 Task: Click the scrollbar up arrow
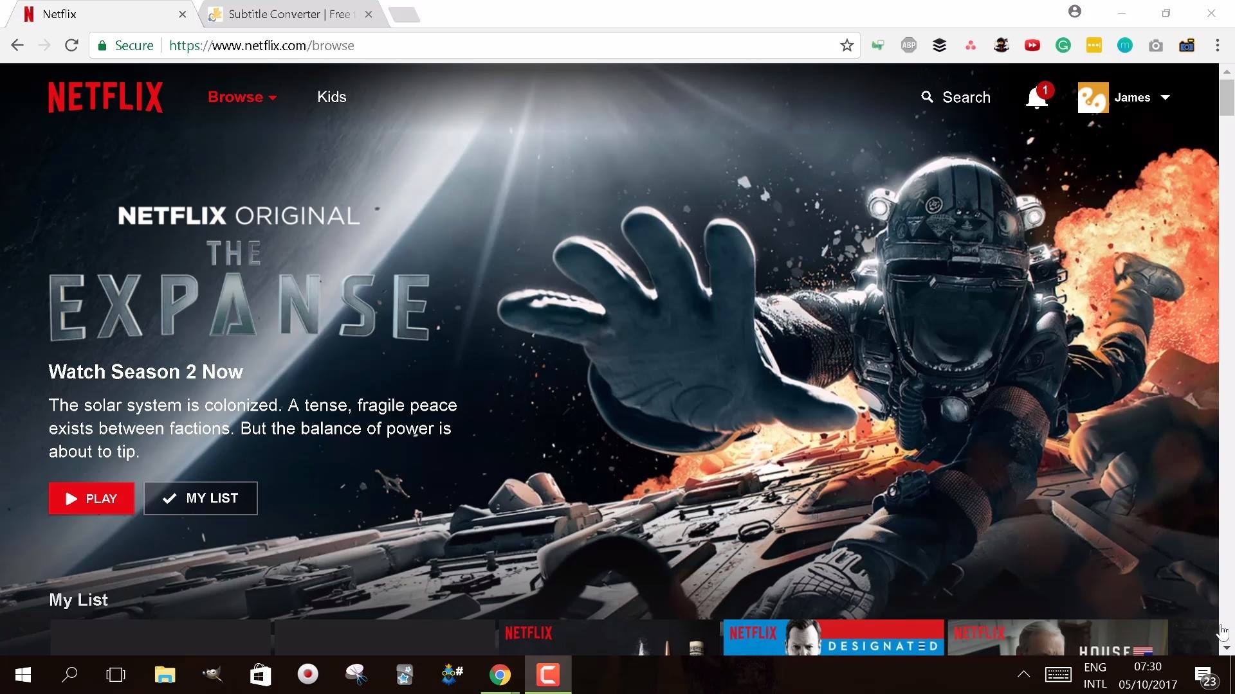[1227, 71]
